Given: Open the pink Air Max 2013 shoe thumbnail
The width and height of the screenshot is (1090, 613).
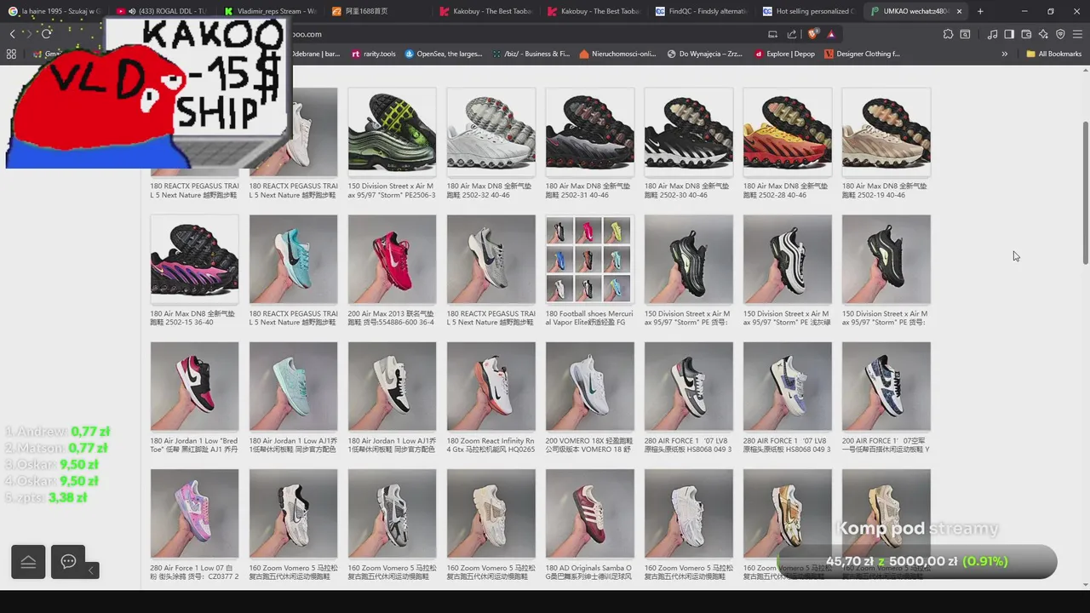Looking at the screenshot, I should coord(392,259).
